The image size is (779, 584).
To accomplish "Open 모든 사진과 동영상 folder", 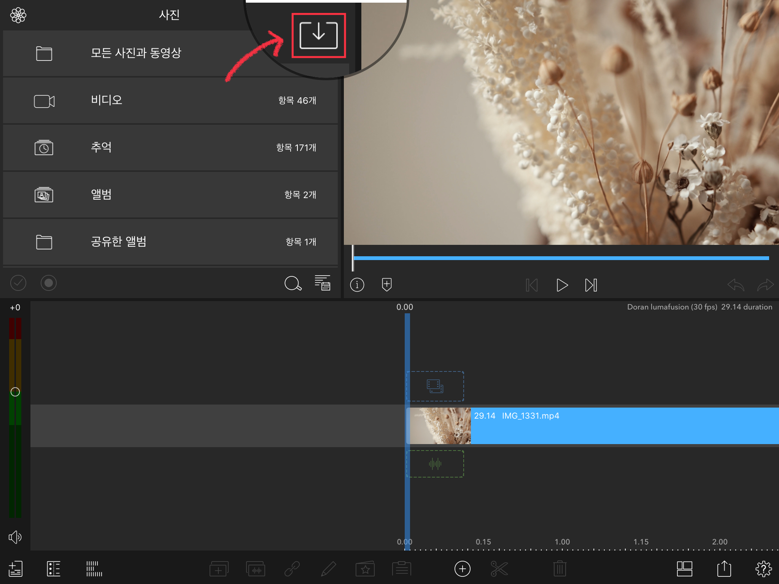I will coord(136,53).
